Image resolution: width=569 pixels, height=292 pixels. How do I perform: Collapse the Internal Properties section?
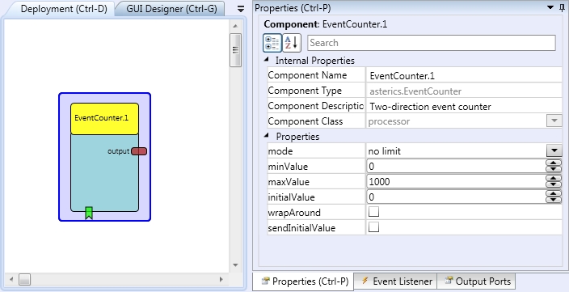pos(267,60)
